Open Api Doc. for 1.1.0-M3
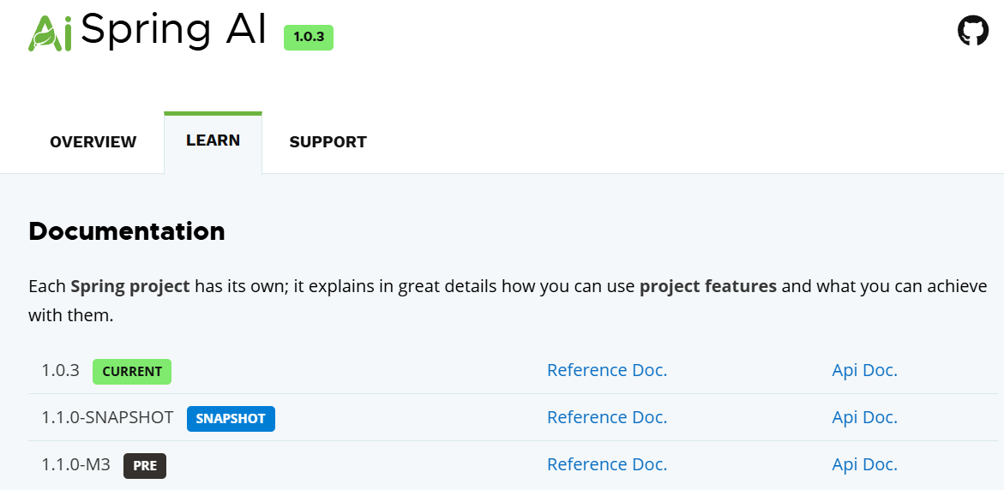This screenshot has height=490, width=1004. click(864, 464)
